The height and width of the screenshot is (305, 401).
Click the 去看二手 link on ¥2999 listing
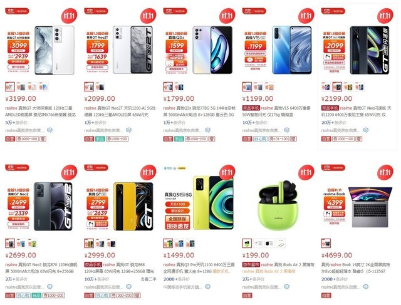(x=148, y=279)
